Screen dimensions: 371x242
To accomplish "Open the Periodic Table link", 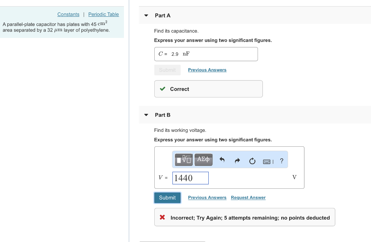I will (x=103, y=14).
